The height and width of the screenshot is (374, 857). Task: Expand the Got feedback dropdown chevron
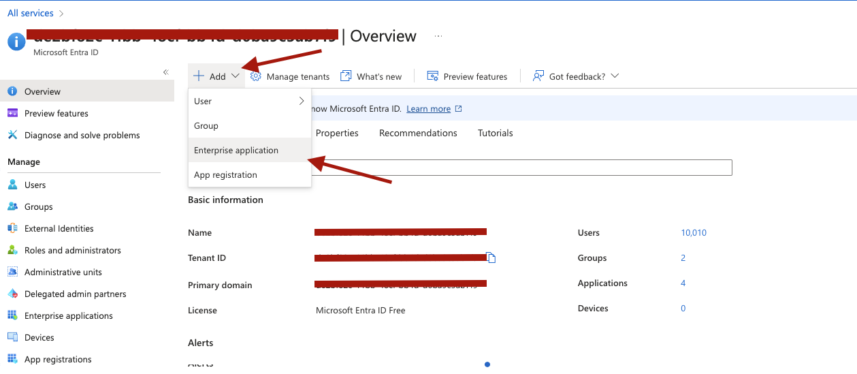click(x=615, y=76)
